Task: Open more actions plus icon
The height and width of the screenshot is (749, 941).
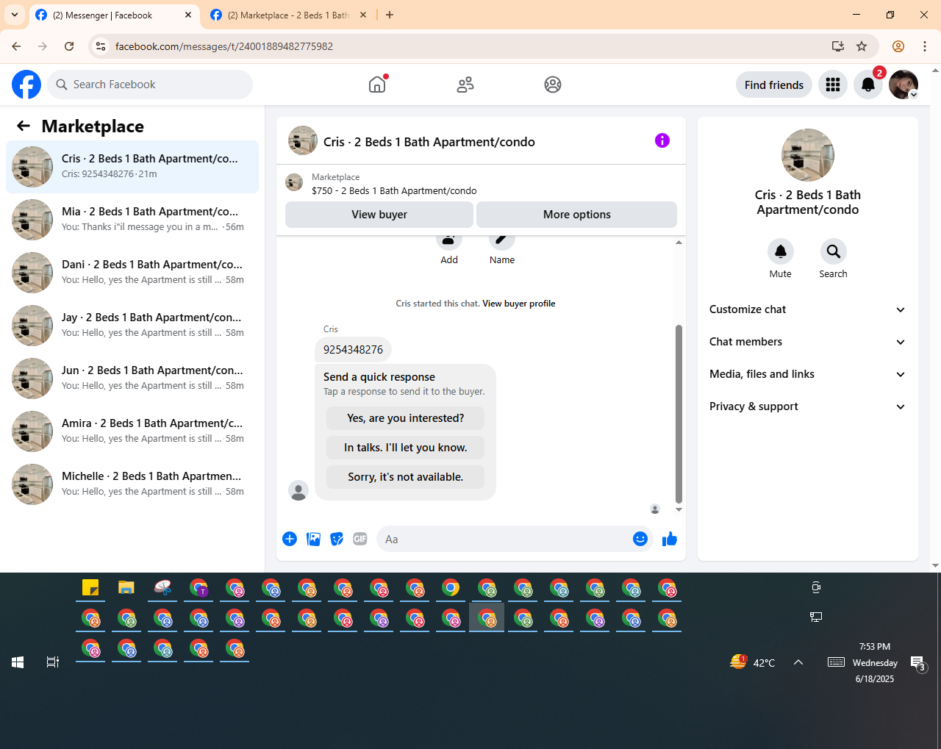Action: (x=290, y=539)
